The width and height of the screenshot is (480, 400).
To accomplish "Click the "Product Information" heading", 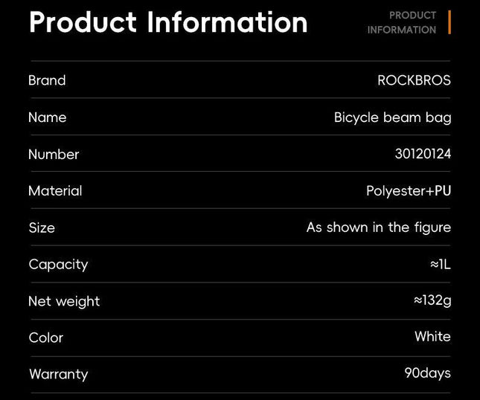I will coord(168,22).
